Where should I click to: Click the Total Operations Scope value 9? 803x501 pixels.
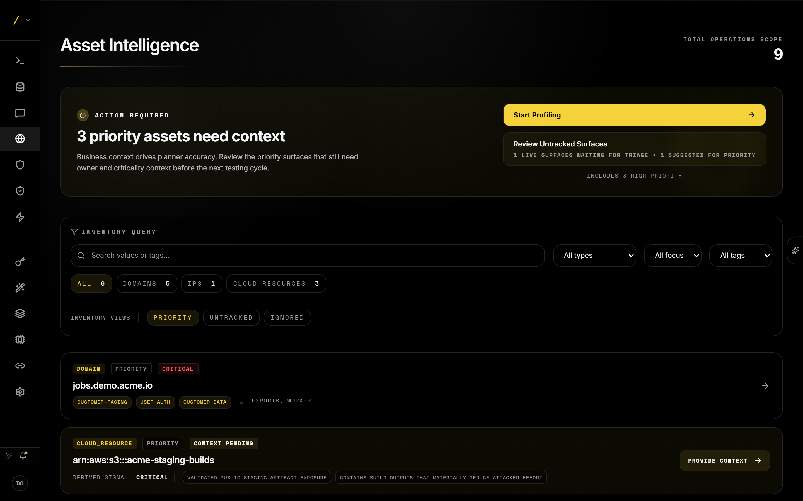(x=778, y=54)
